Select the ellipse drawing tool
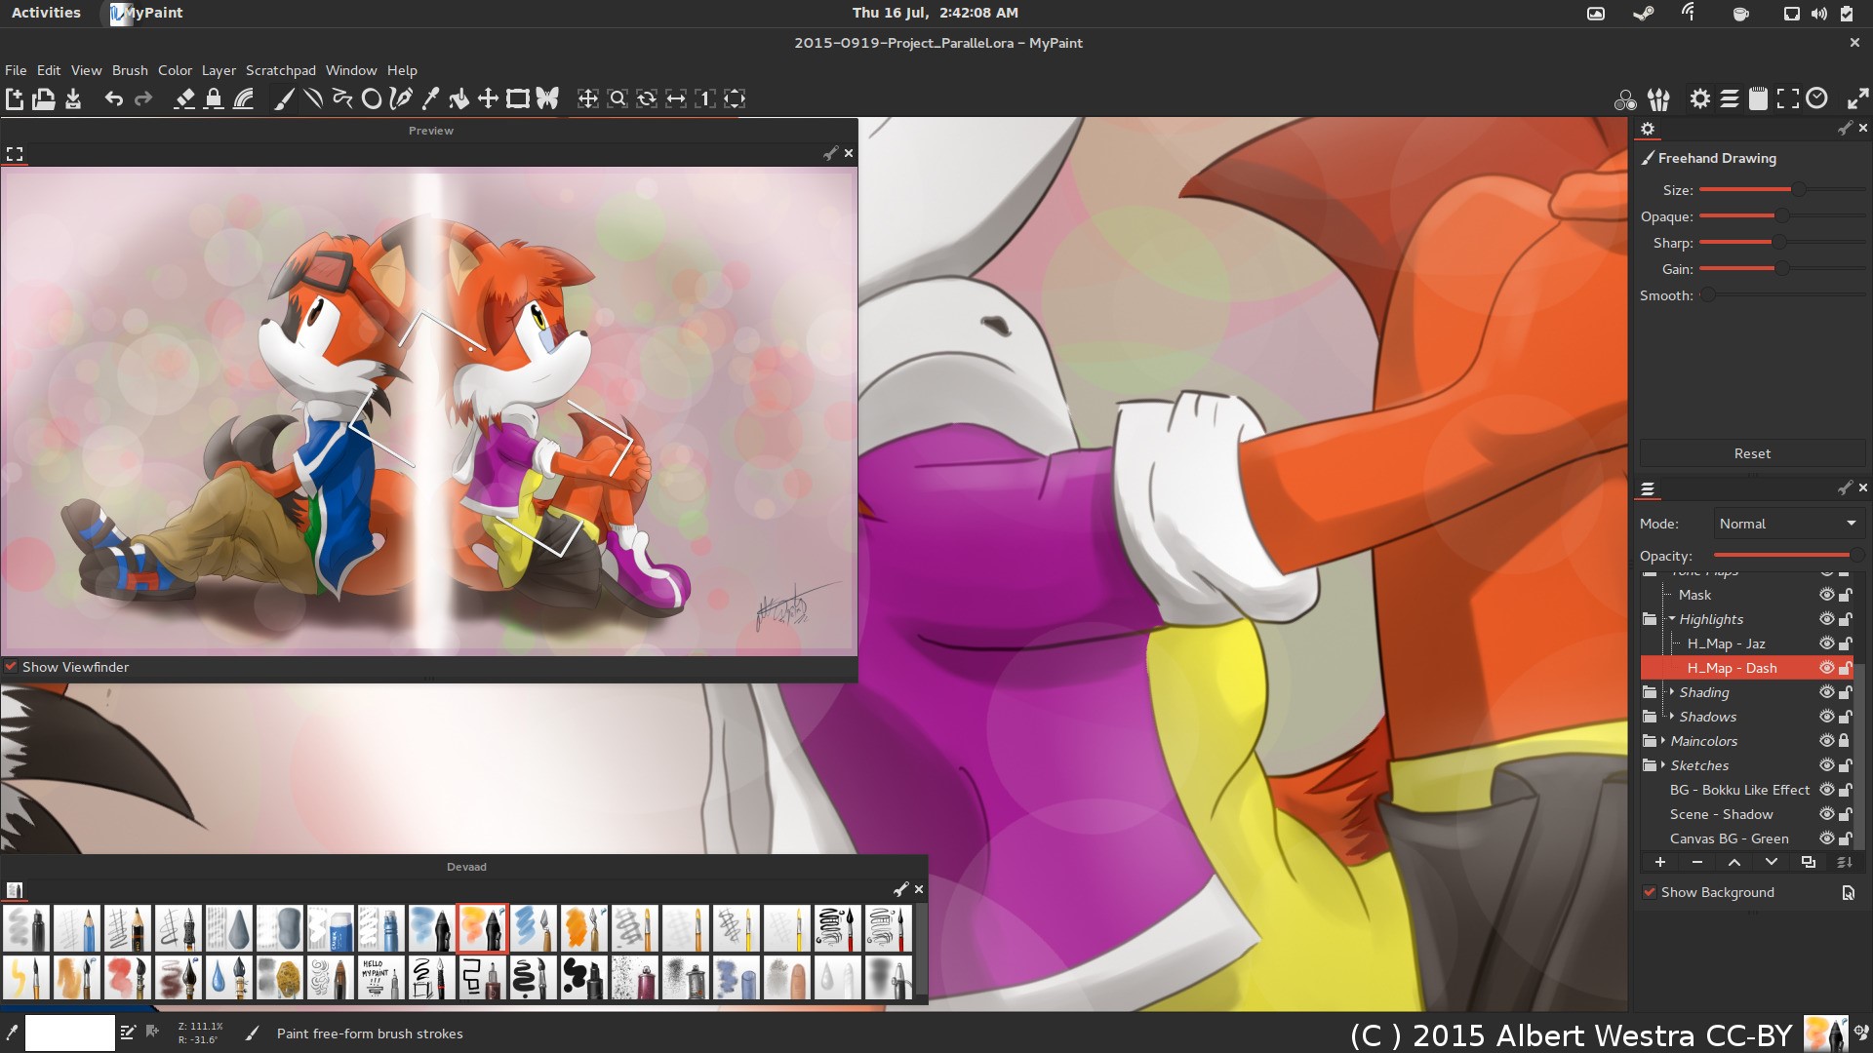 372,98
